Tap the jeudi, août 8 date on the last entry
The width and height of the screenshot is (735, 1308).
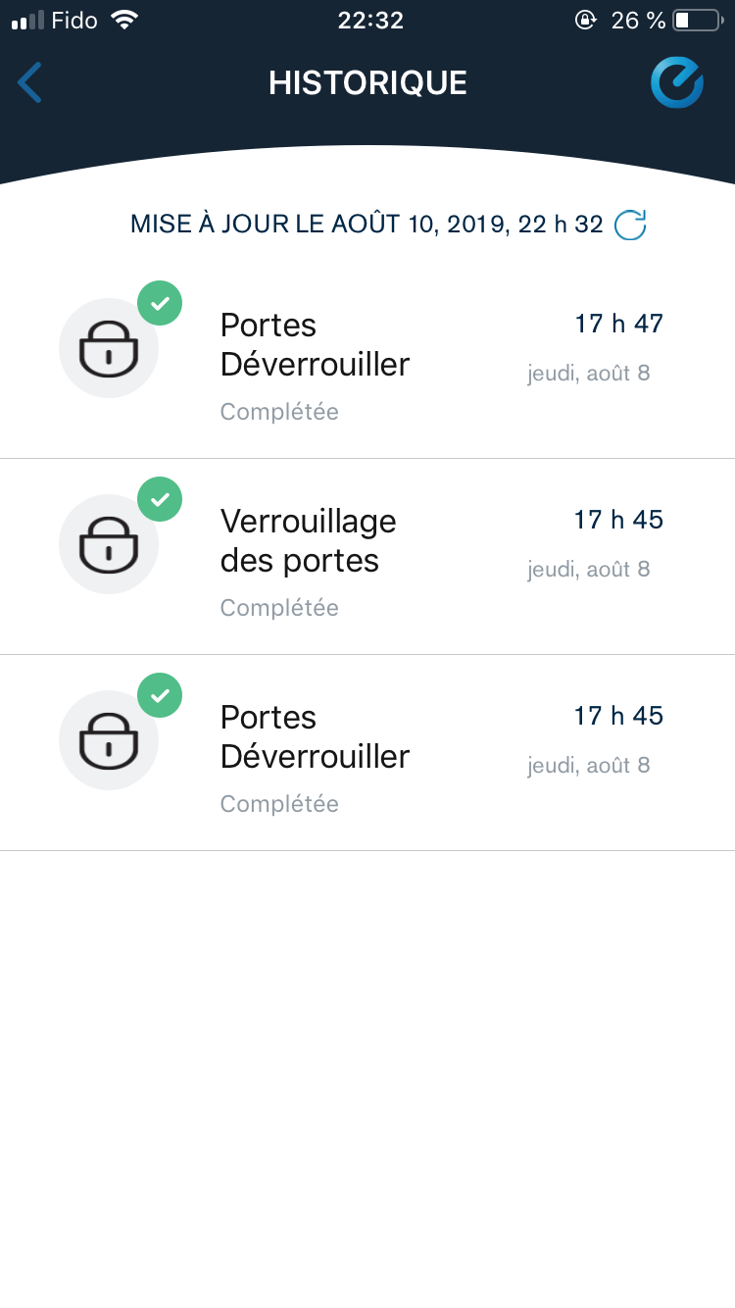coord(588,765)
